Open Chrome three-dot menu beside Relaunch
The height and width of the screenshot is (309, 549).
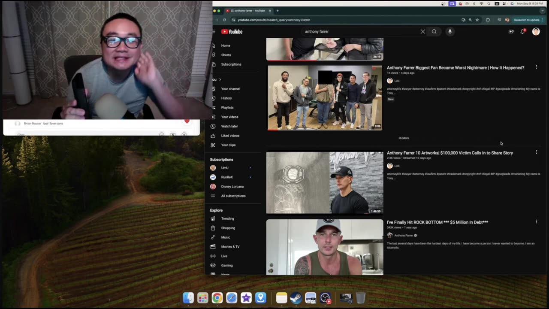click(543, 20)
